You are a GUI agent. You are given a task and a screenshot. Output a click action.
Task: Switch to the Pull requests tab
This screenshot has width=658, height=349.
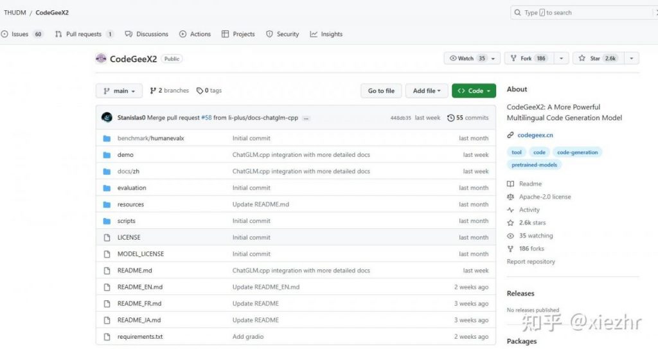point(84,34)
